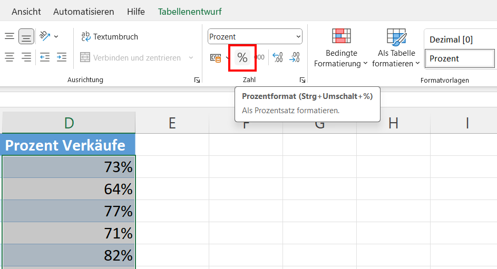Viewport: 497px width, 269px height.
Task: Open the Automatisieren ribbon tab
Action: click(84, 12)
